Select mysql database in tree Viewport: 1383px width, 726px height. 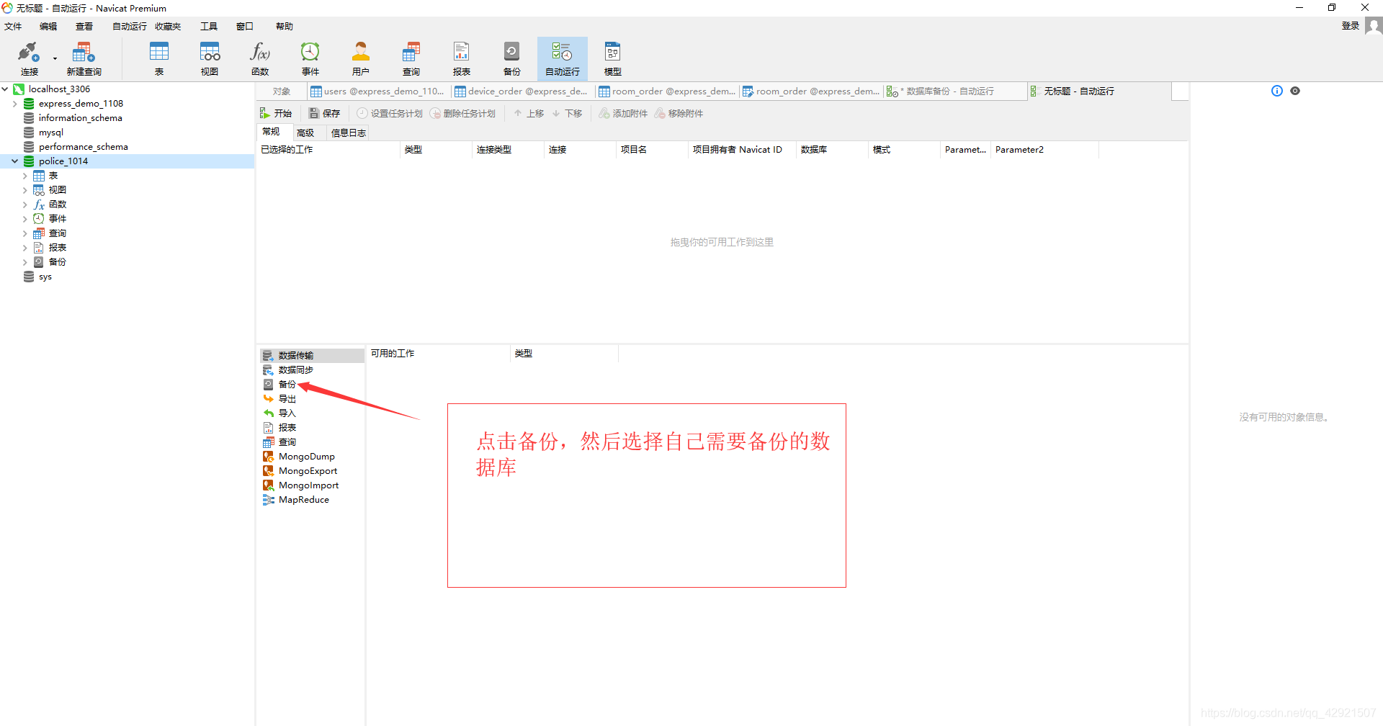51,133
